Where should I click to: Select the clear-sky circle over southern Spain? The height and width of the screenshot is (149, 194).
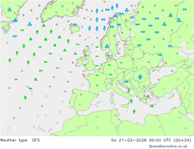click(x=80, y=105)
